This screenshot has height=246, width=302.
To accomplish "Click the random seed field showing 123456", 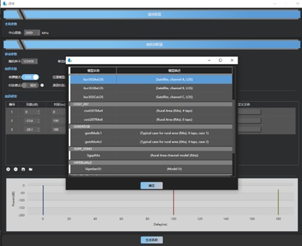I will point(29,62).
